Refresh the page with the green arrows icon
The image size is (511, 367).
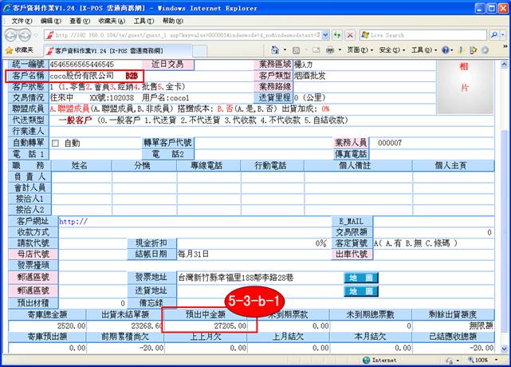(x=337, y=36)
